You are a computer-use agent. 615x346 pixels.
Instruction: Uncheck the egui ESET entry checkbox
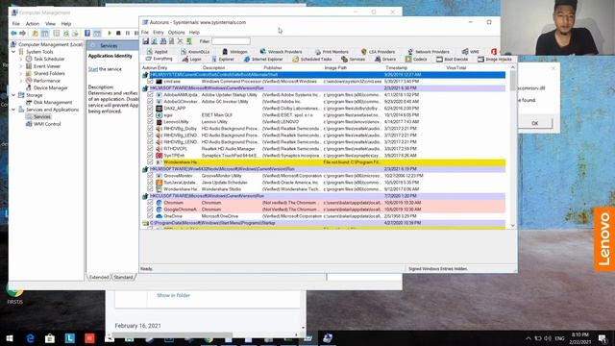point(150,115)
